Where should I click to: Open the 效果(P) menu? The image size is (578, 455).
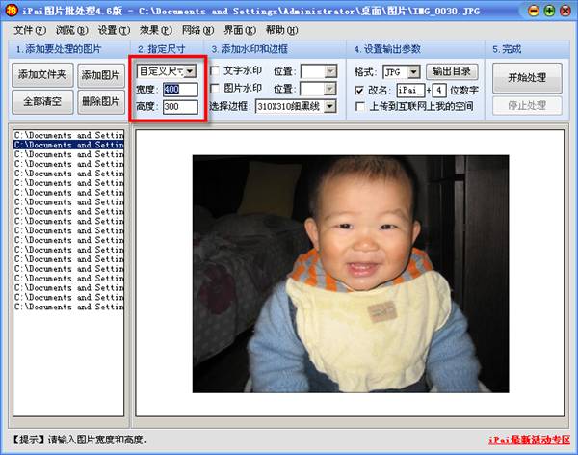(x=156, y=30)
